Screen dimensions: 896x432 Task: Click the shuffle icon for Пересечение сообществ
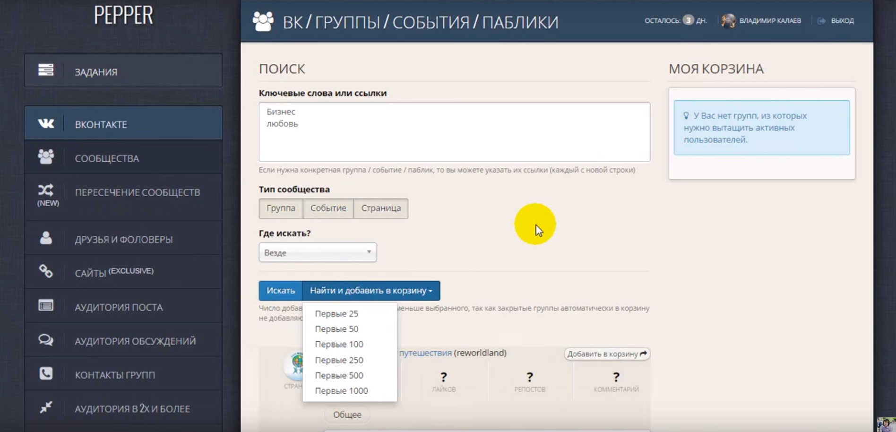(x=46, y=190)
